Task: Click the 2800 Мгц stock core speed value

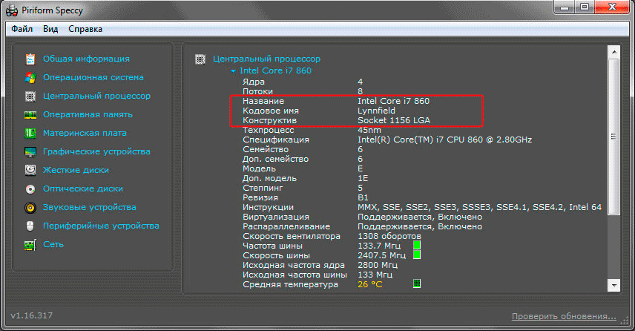Action: pos(378,265)
